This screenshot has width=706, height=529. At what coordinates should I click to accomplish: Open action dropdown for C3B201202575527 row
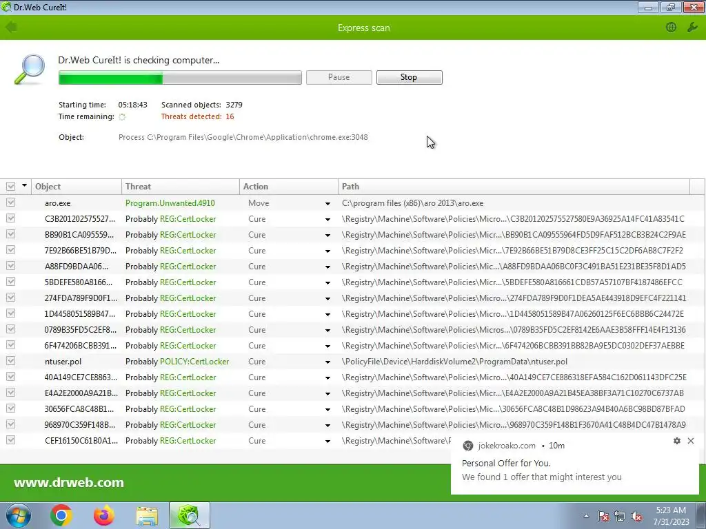tap(327, 220)
